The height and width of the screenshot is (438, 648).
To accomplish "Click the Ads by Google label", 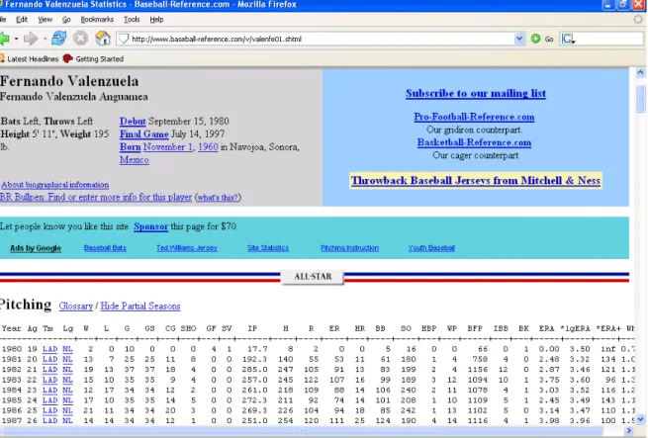I will click(36, 248).
